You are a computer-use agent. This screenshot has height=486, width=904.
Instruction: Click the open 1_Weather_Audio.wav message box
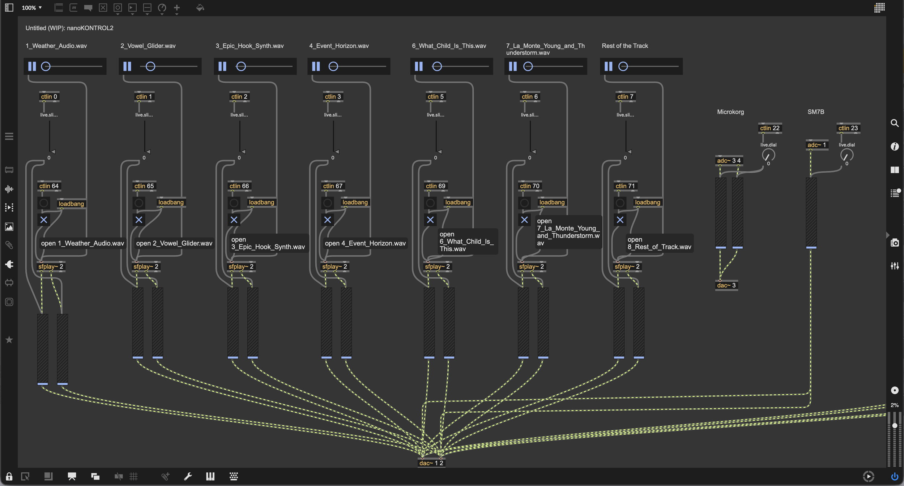(x=82, y=243)
